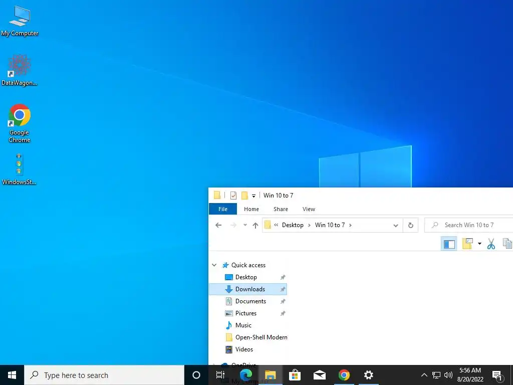Click the pin icon next to Desktop

click(x=283, y=277)
